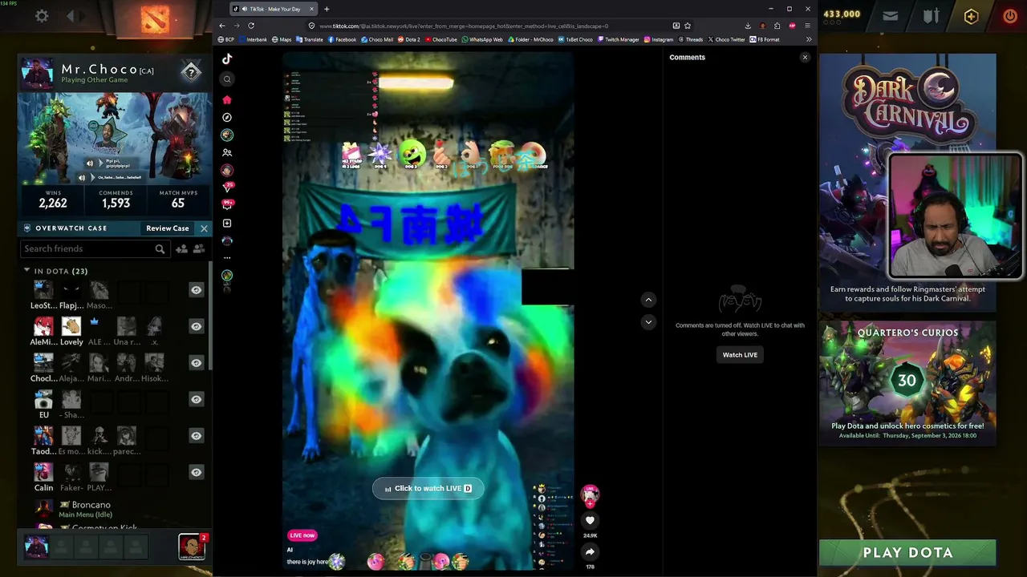The height and width of the screenshot is (577, 1027).
Task: Toggle spectate eye for Taod... row
Action: click(x=196, y=435)
